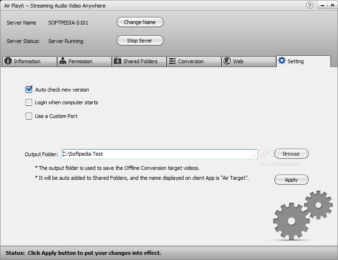Click the Server Status: label
Screen dimensions: 338x260
coord(23,41)
